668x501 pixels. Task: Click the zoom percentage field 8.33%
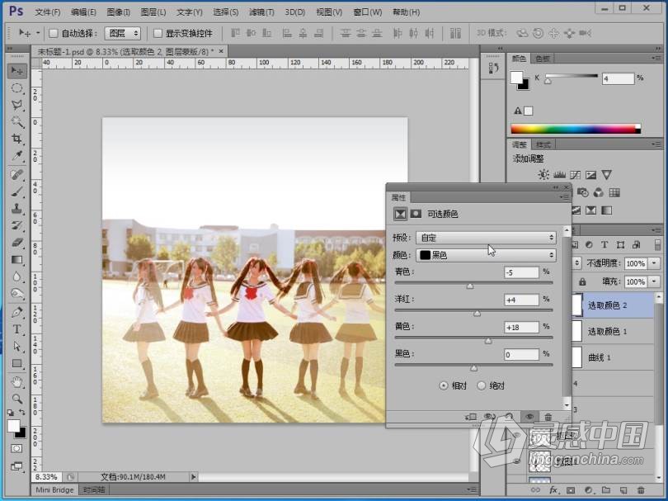(46, 477)
